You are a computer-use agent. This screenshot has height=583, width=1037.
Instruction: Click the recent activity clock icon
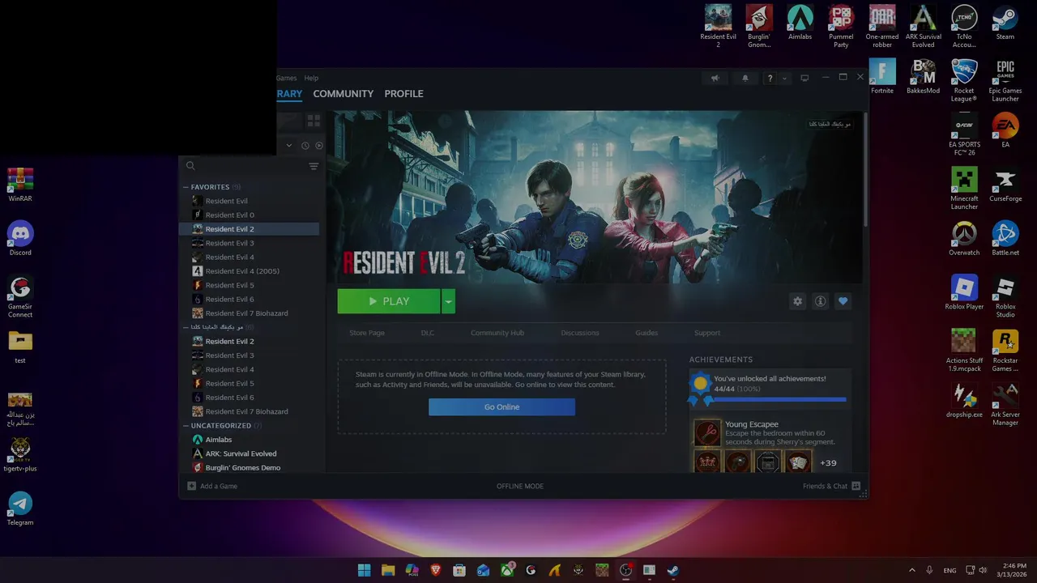pos(305,146)
